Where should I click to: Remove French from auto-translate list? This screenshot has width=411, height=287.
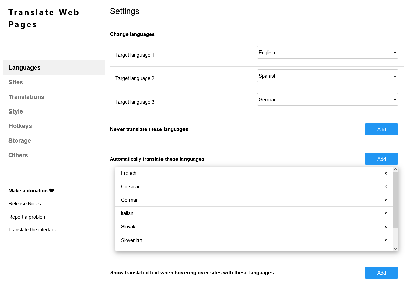point(386,173)
